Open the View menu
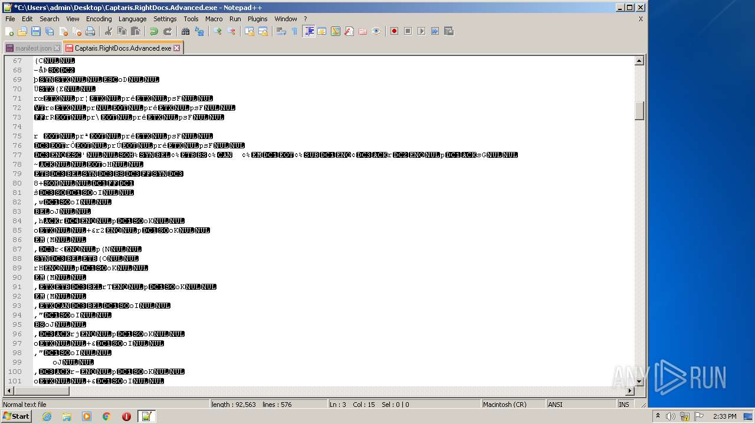This screenshot has width=755, height=424. point(73,19)
